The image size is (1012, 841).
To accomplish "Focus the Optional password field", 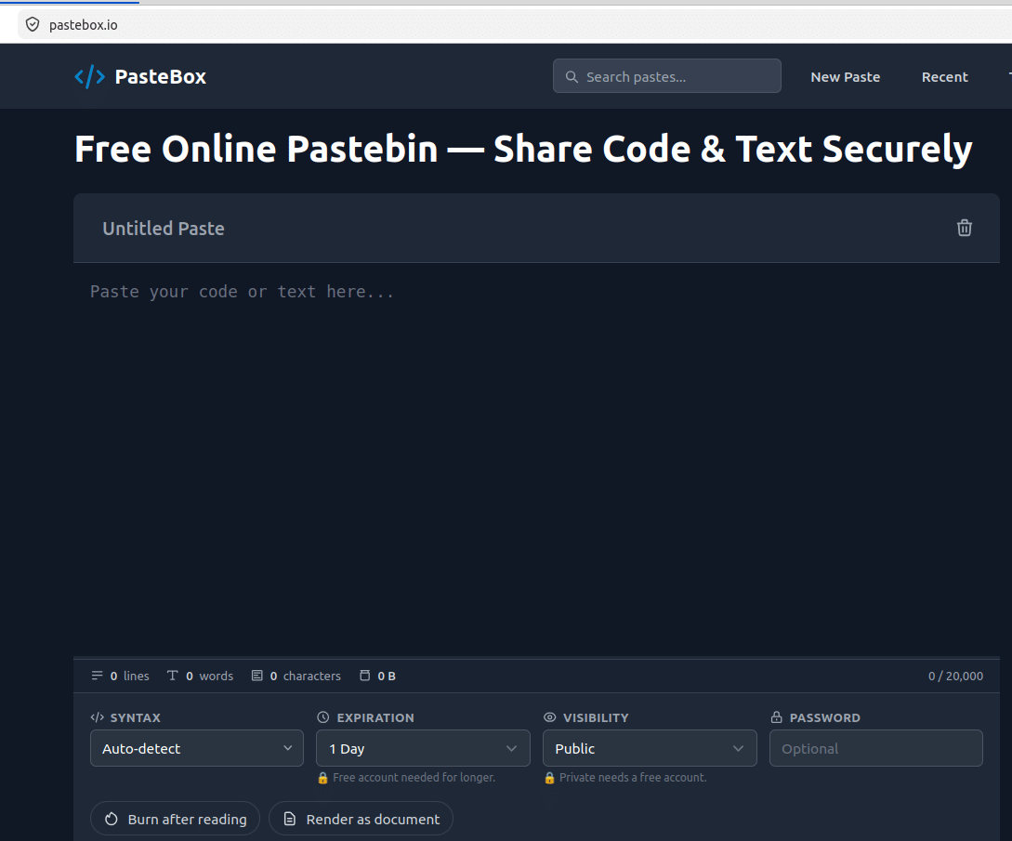I will [x=875, y=748].
